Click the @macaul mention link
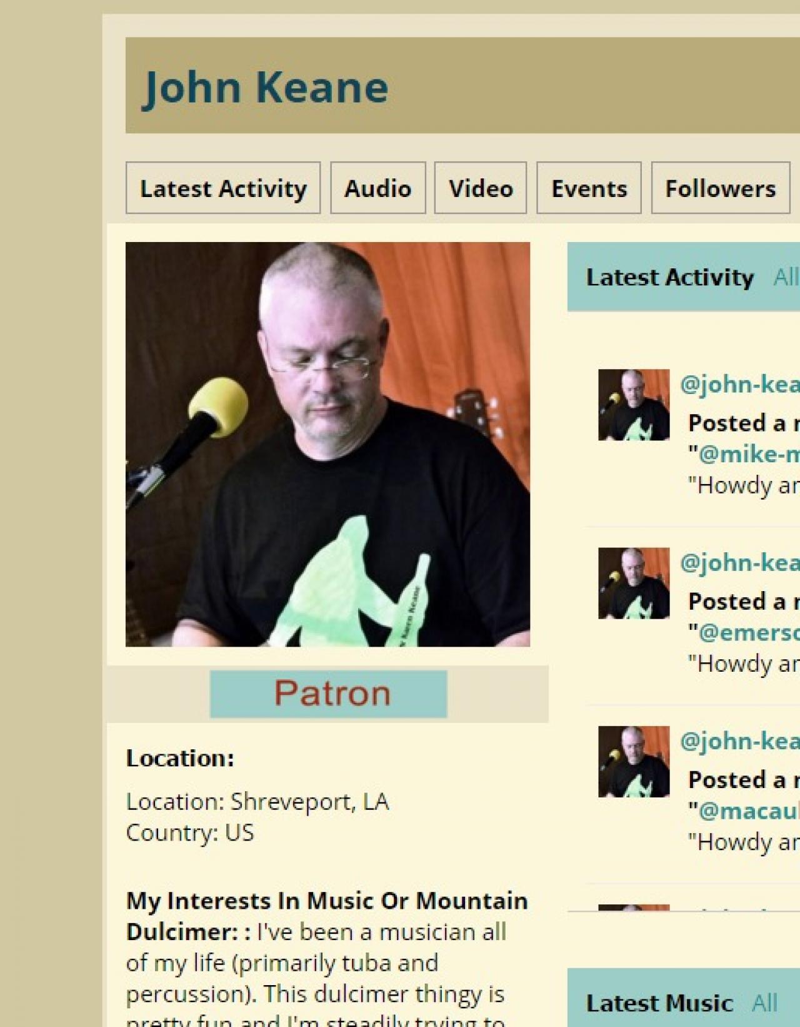The image size is (800, 1027). click(x=749, y=811)
